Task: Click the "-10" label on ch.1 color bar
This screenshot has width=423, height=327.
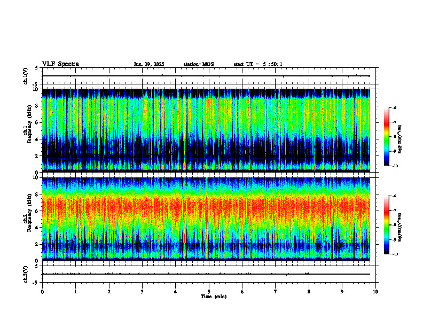Action: pyautogui.click(x=395, y=166)
